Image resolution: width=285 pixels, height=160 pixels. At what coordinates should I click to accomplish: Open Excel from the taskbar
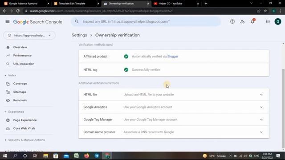[76, 156]
